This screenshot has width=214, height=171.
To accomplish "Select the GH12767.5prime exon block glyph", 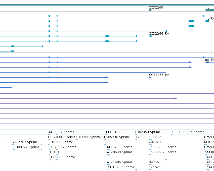I will (x=13, y=145).
